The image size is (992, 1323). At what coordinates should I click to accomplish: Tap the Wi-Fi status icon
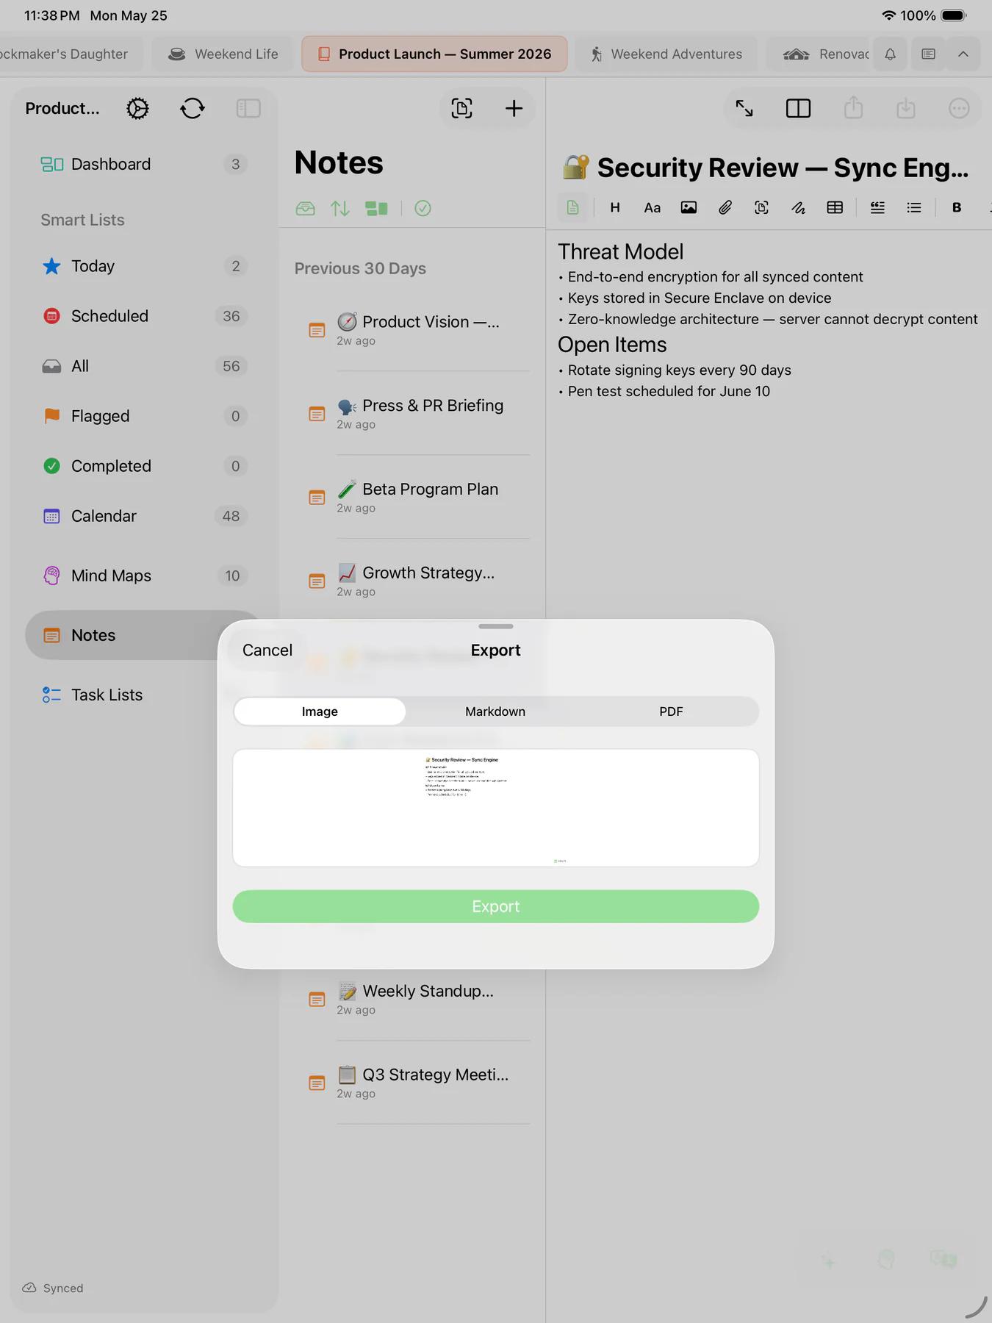pyautogui.click(x=888, y=15)
